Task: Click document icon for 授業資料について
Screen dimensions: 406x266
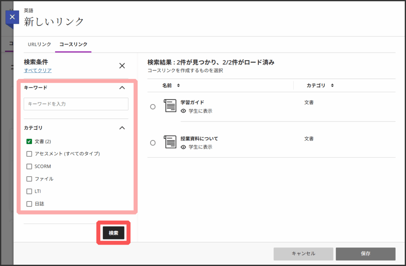Action: tap(170, 142)
